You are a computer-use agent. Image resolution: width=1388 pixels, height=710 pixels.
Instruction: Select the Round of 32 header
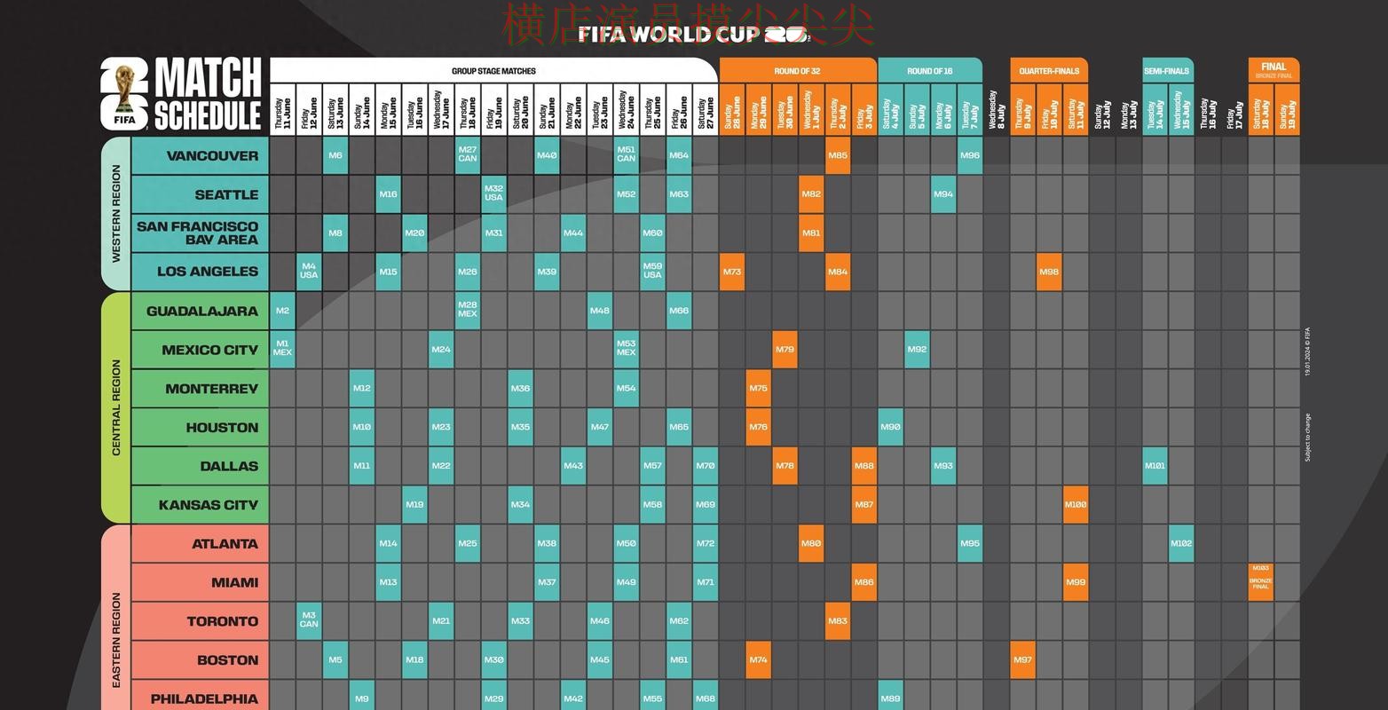797,71
